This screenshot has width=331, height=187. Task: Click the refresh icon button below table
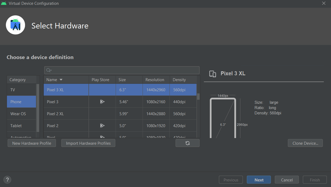187,143
